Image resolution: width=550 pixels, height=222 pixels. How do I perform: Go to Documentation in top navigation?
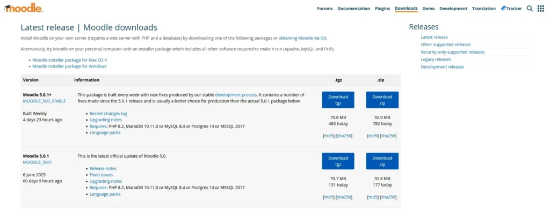[x=353, y=9]
